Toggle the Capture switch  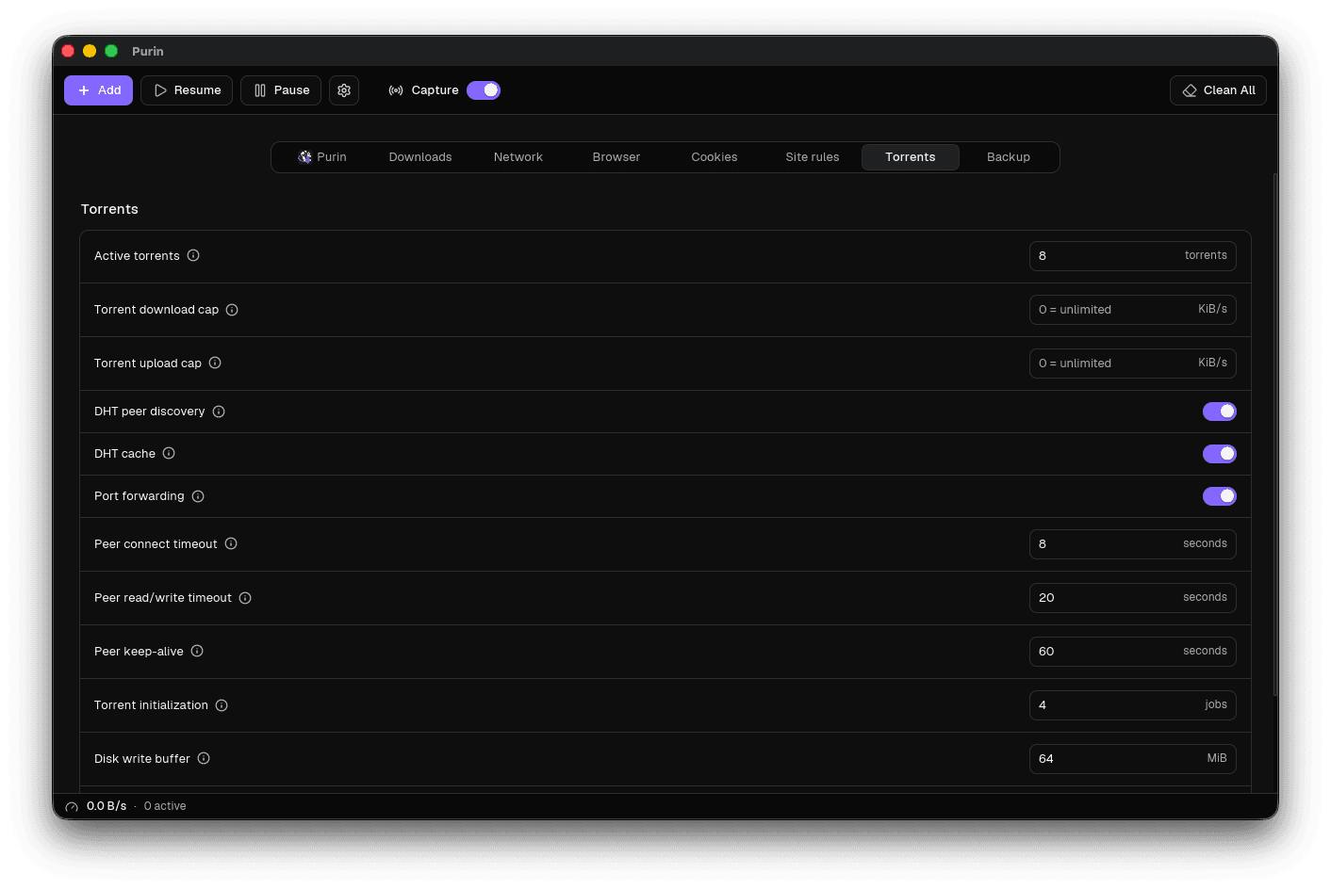(x=484, y=90)
